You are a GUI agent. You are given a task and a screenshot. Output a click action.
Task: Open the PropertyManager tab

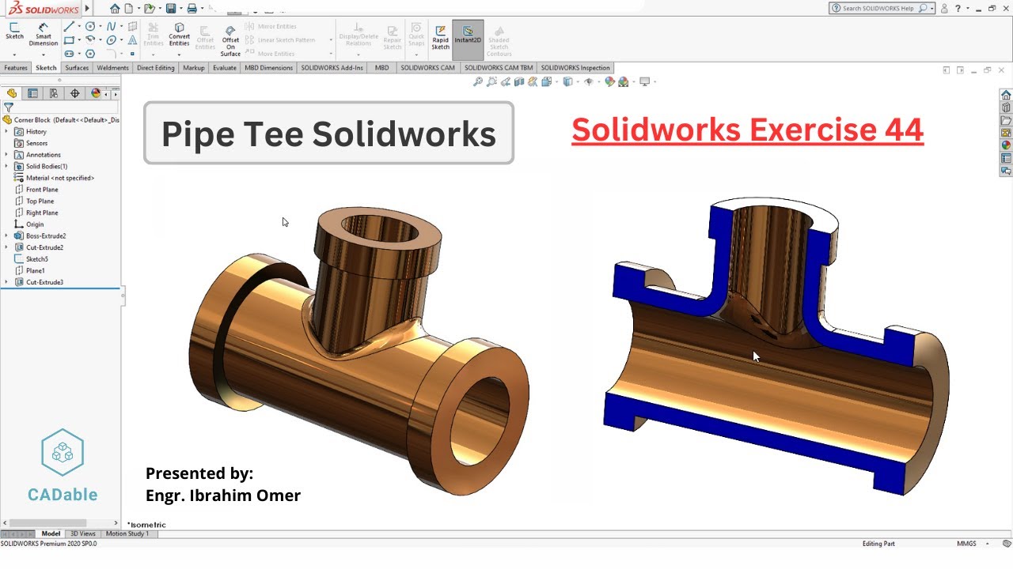coord(32,93)
